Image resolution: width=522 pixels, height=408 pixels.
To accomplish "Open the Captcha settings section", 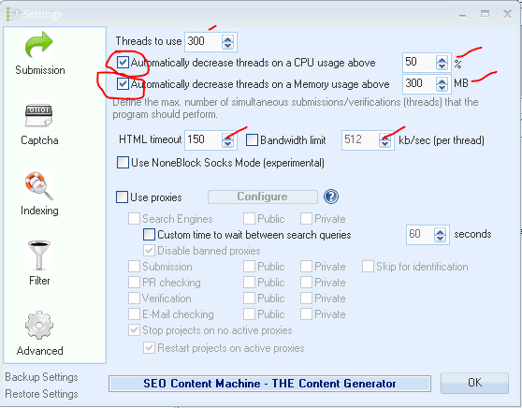I will [39, 124].
